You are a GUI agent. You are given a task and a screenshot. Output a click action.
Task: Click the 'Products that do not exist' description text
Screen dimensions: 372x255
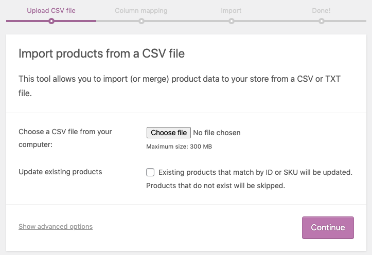point(216,186)
